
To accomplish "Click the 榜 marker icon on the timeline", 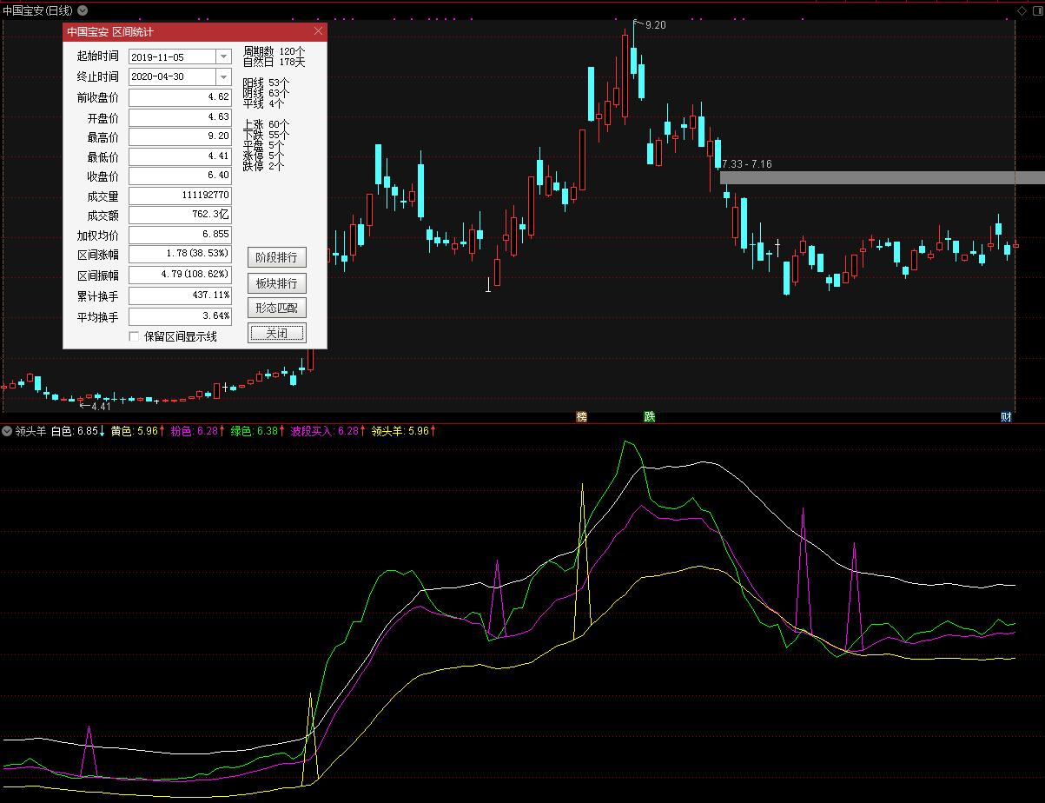I will [x=581, y=417].
